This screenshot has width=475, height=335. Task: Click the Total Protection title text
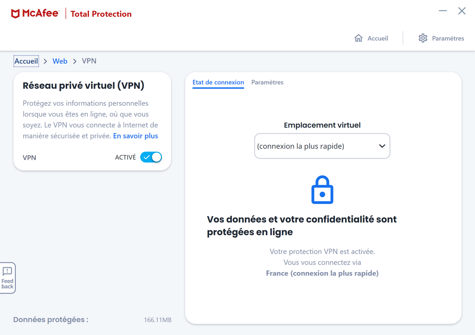[101, 14]
